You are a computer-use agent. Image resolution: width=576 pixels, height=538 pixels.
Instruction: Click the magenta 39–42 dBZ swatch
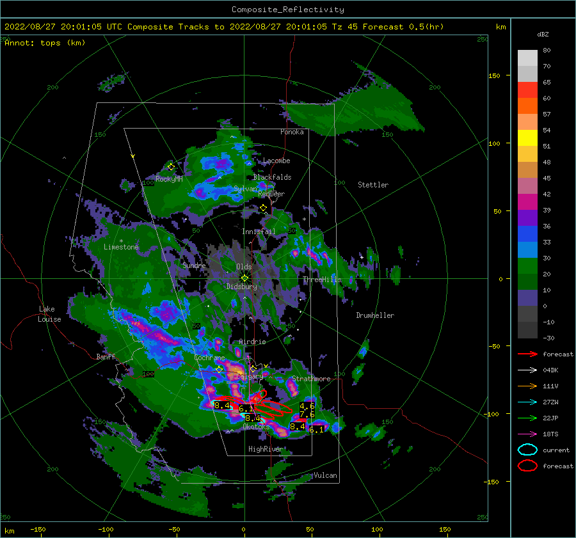527,202
